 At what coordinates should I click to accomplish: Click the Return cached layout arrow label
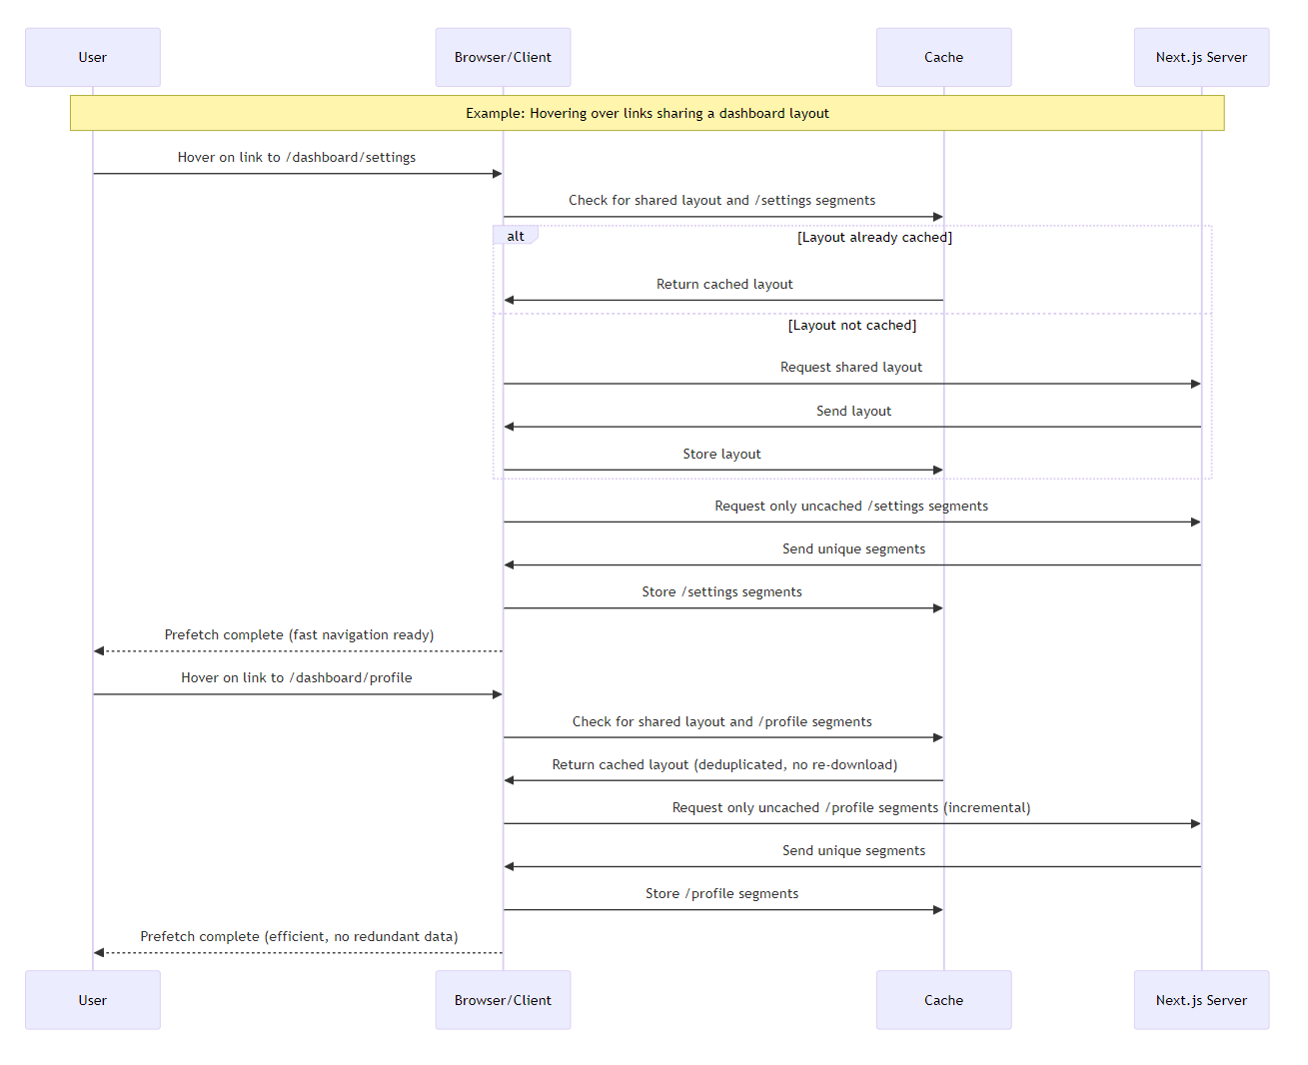click(x=723, y=284)
